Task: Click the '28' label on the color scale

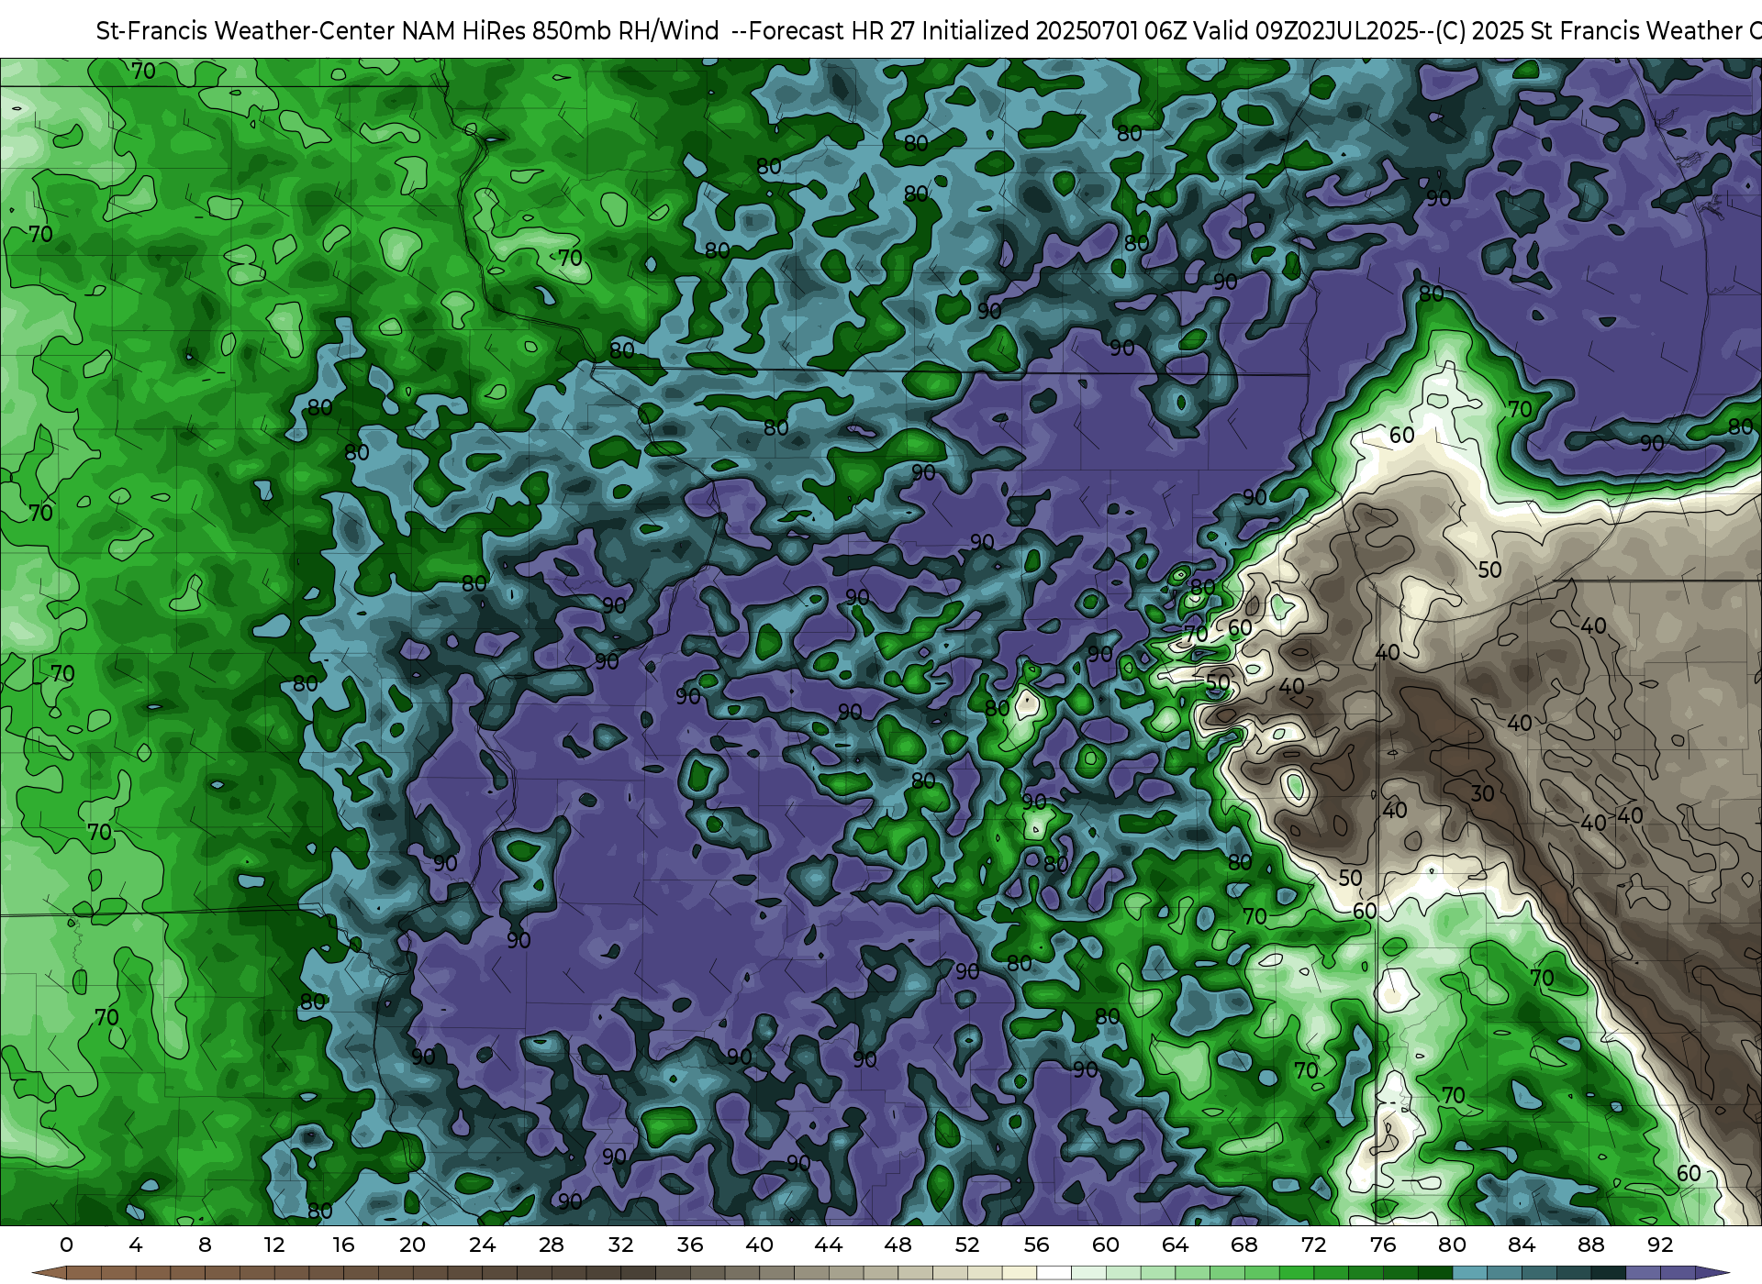Action: click(552, 1245)
